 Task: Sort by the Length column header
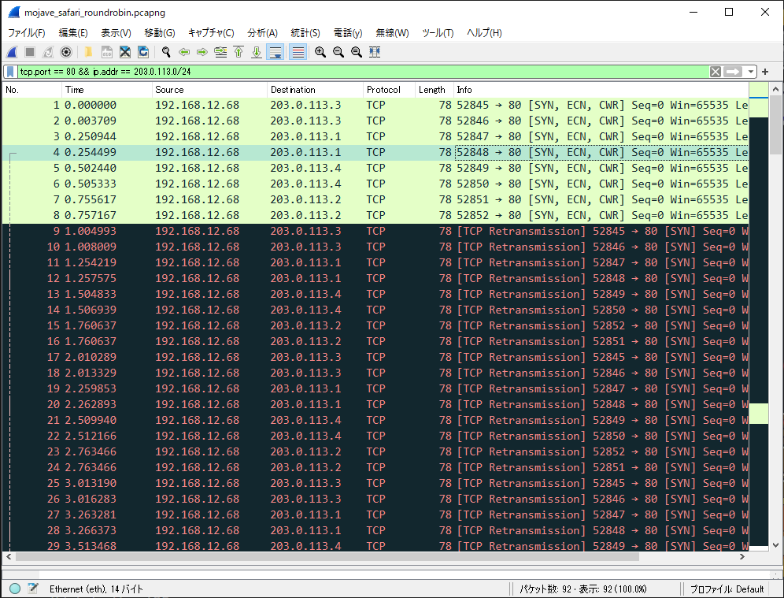[x=434, y=90]
